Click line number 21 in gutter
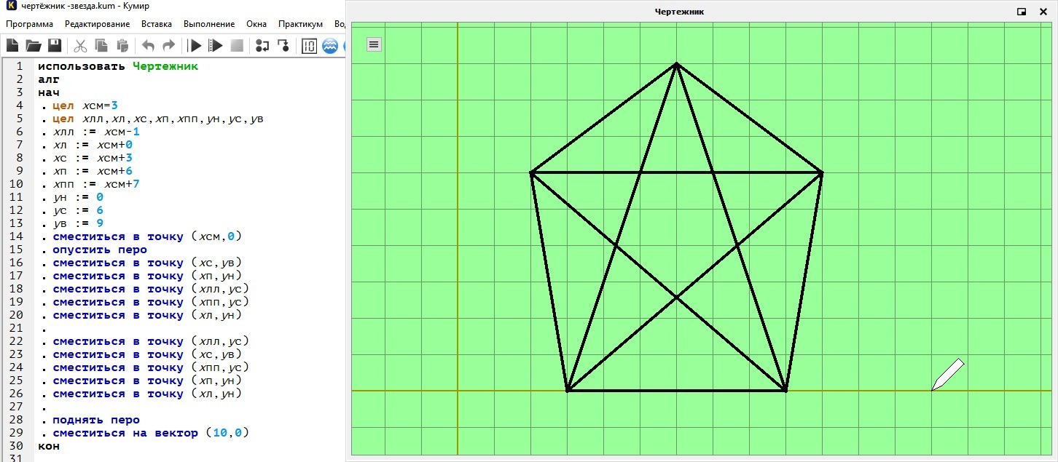Screen dimensions: 1058x462 pyautogui.click(x=17, y=328)
